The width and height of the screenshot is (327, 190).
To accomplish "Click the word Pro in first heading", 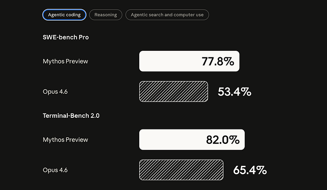I will tap(83, 37).
